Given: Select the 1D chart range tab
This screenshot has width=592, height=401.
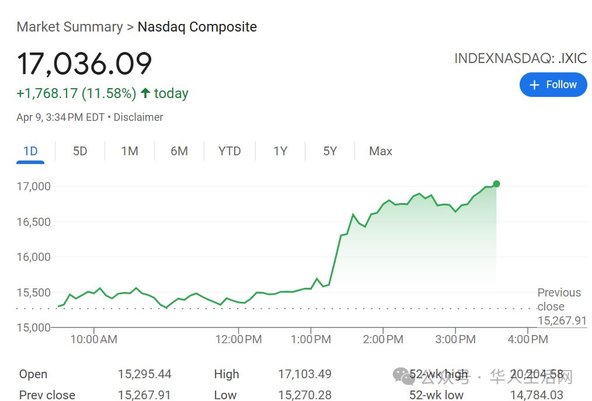Looking at the screenshot, I should coord(30,151).
